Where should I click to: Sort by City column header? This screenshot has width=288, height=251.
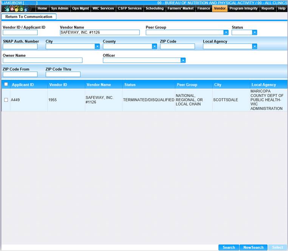[218, 85]
